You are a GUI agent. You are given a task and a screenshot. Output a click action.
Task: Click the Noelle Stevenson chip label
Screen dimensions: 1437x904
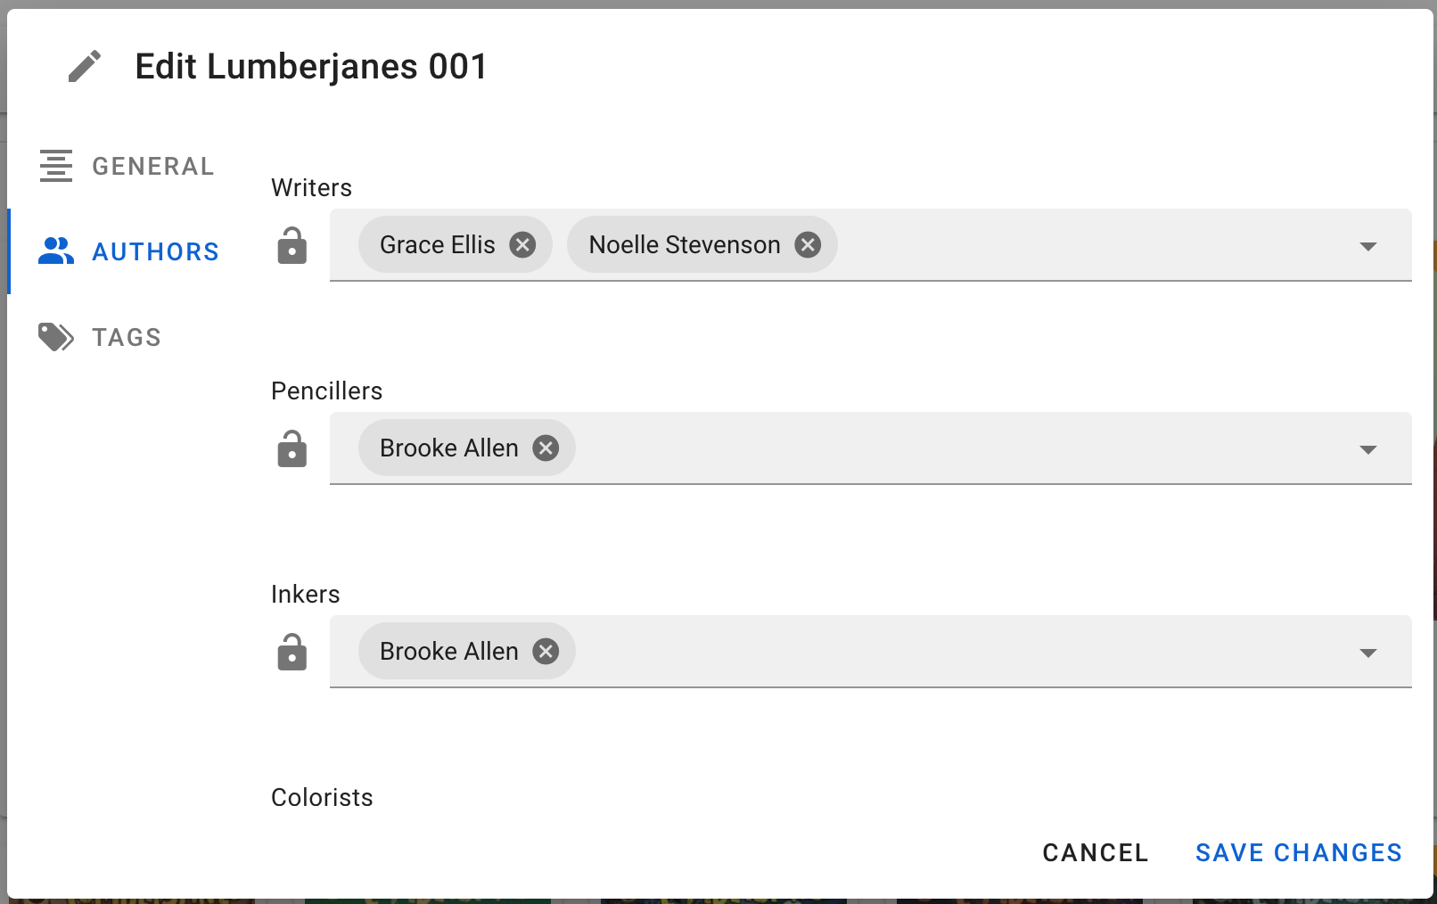[684, 245]
